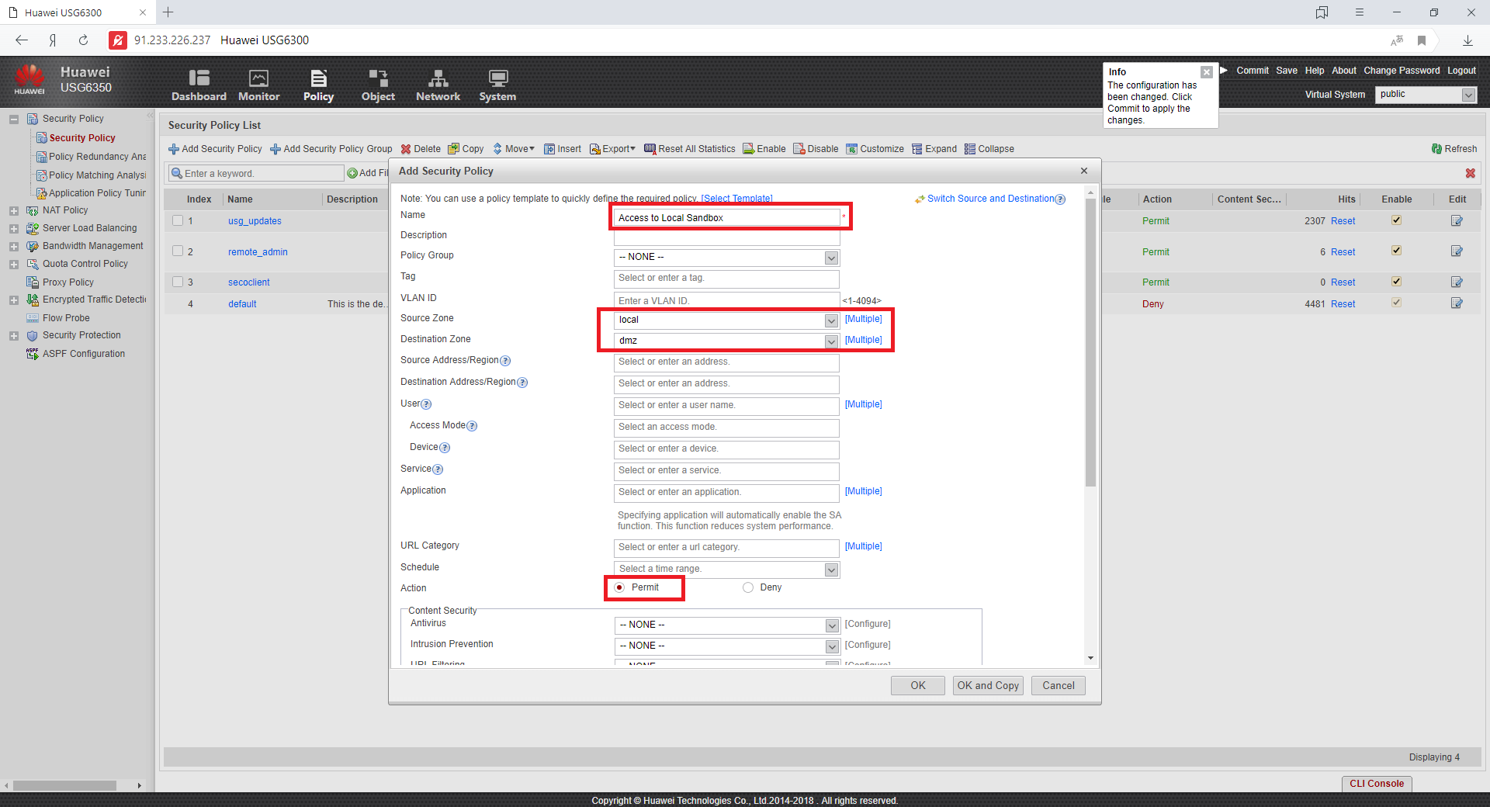Click the Disable policy toolbar icon

(799, 149)
